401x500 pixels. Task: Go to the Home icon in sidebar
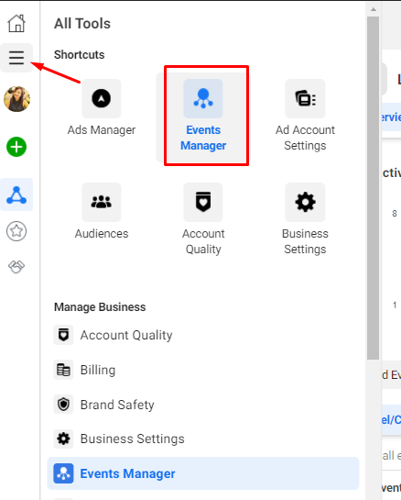[x=16, y=23]
